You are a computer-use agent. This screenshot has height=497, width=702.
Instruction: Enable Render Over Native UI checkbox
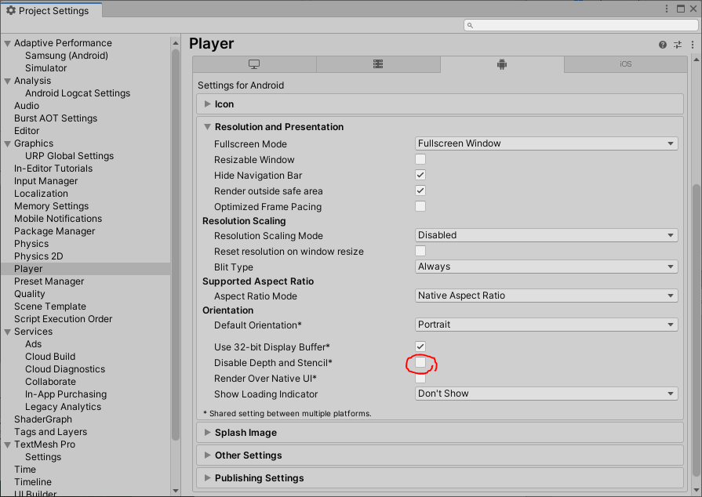pyautogui.click(x=420, y=378)
